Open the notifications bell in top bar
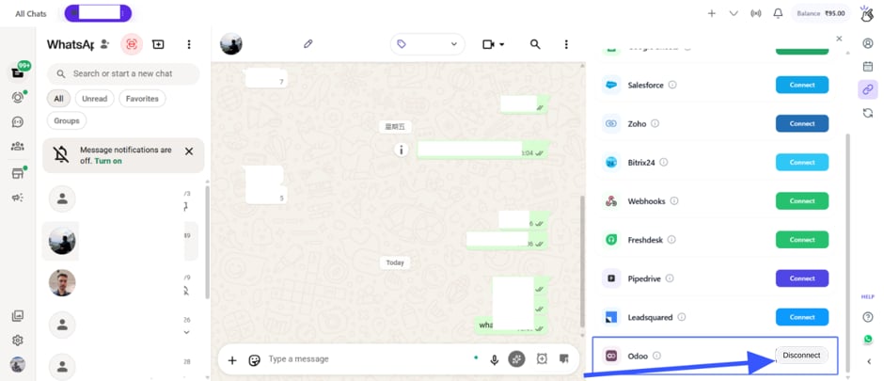 click(x=778, y=13)
